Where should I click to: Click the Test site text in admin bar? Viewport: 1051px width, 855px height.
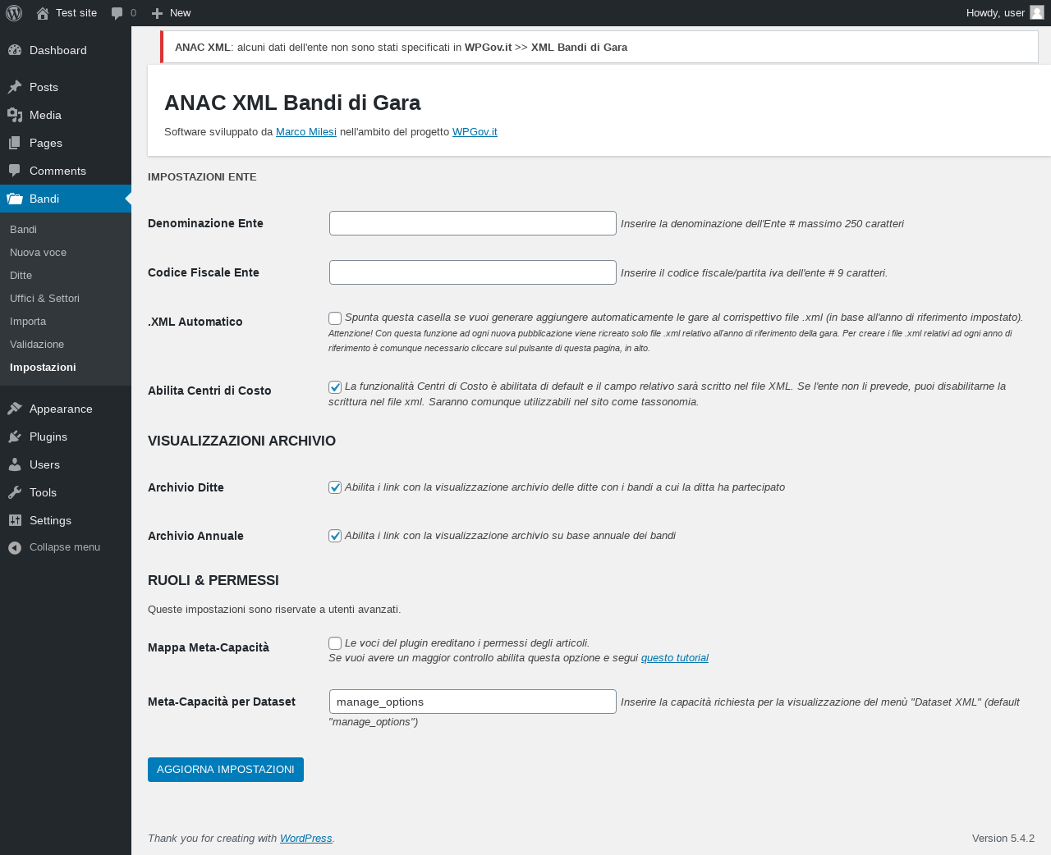(x=76, y=13)
